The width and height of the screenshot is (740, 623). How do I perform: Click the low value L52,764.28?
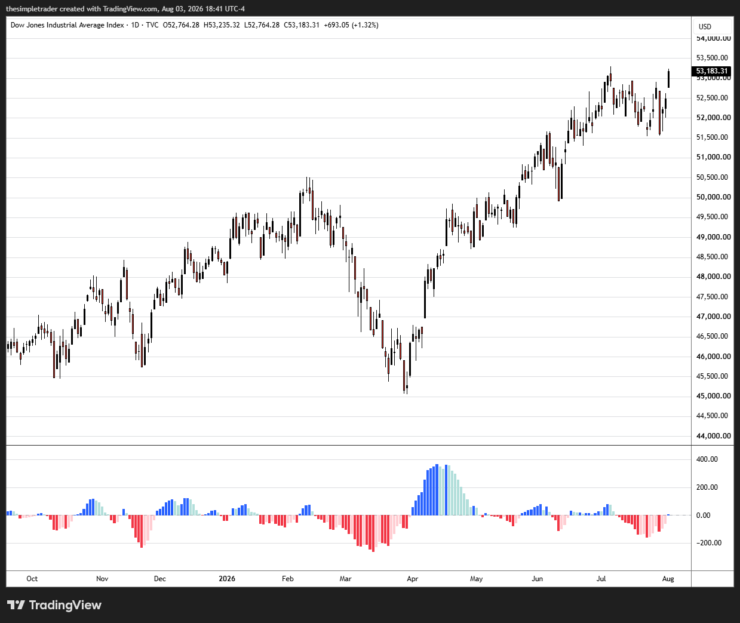(x=262, y=25)
